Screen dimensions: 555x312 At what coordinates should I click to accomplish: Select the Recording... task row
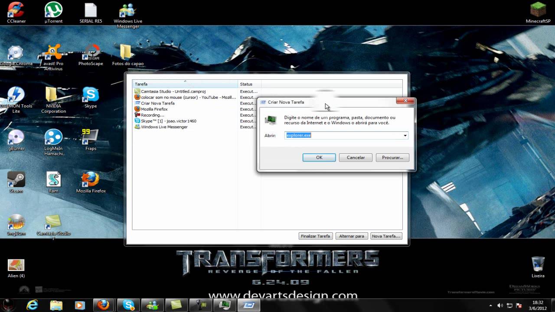[195, 115]
